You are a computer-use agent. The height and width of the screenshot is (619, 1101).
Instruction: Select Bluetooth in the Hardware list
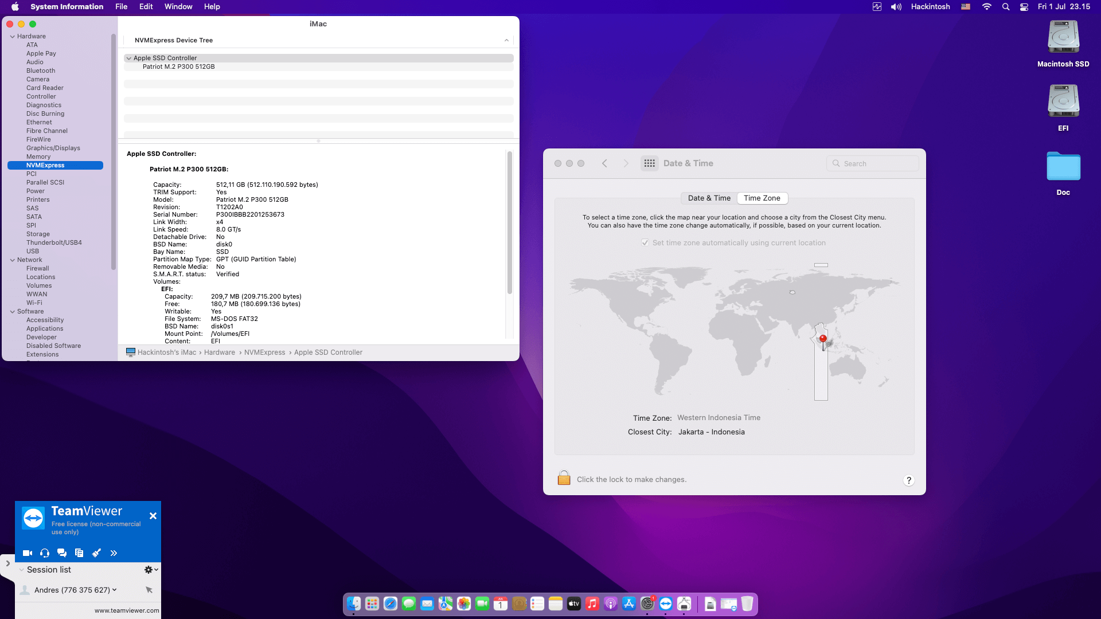tap(41, 70)
